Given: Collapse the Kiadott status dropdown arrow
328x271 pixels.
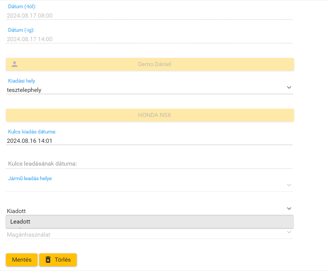Looking at the screenshot, I should pyautogui.click(x=289, y=209).
